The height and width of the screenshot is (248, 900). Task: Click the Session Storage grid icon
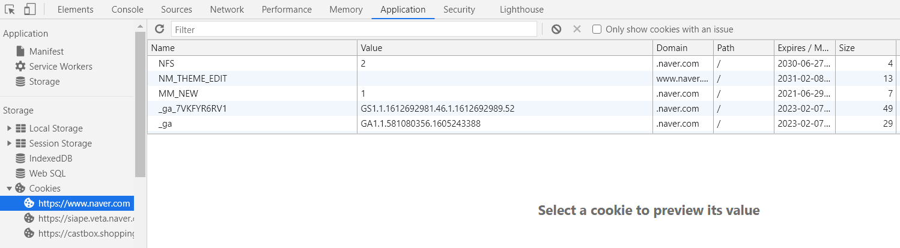pyautogui.click(x=20, y=143)
